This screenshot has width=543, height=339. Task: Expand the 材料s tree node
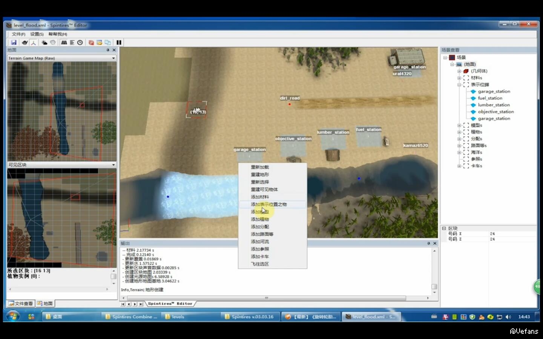(x=459, y=78)
